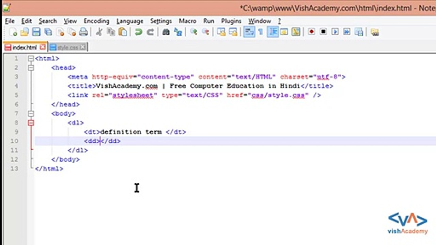Click line number 12 in the margin
The height and width of the screenshot is (245, 436).
(14, 160)
